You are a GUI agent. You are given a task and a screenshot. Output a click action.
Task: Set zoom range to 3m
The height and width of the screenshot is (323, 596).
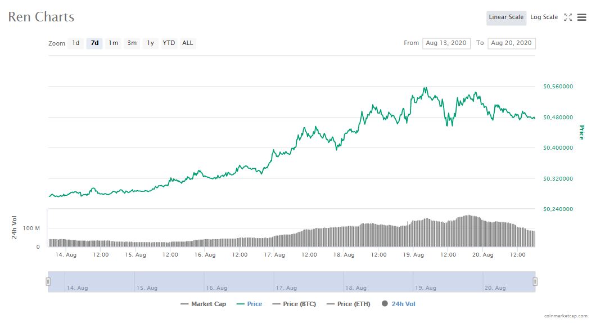pos(132,43)
